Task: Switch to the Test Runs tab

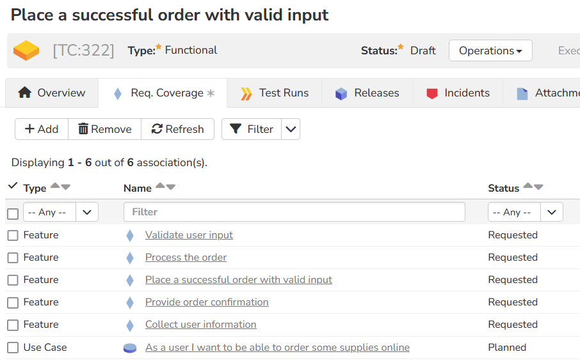Action: pyautogui.click(x=274, y=93)
